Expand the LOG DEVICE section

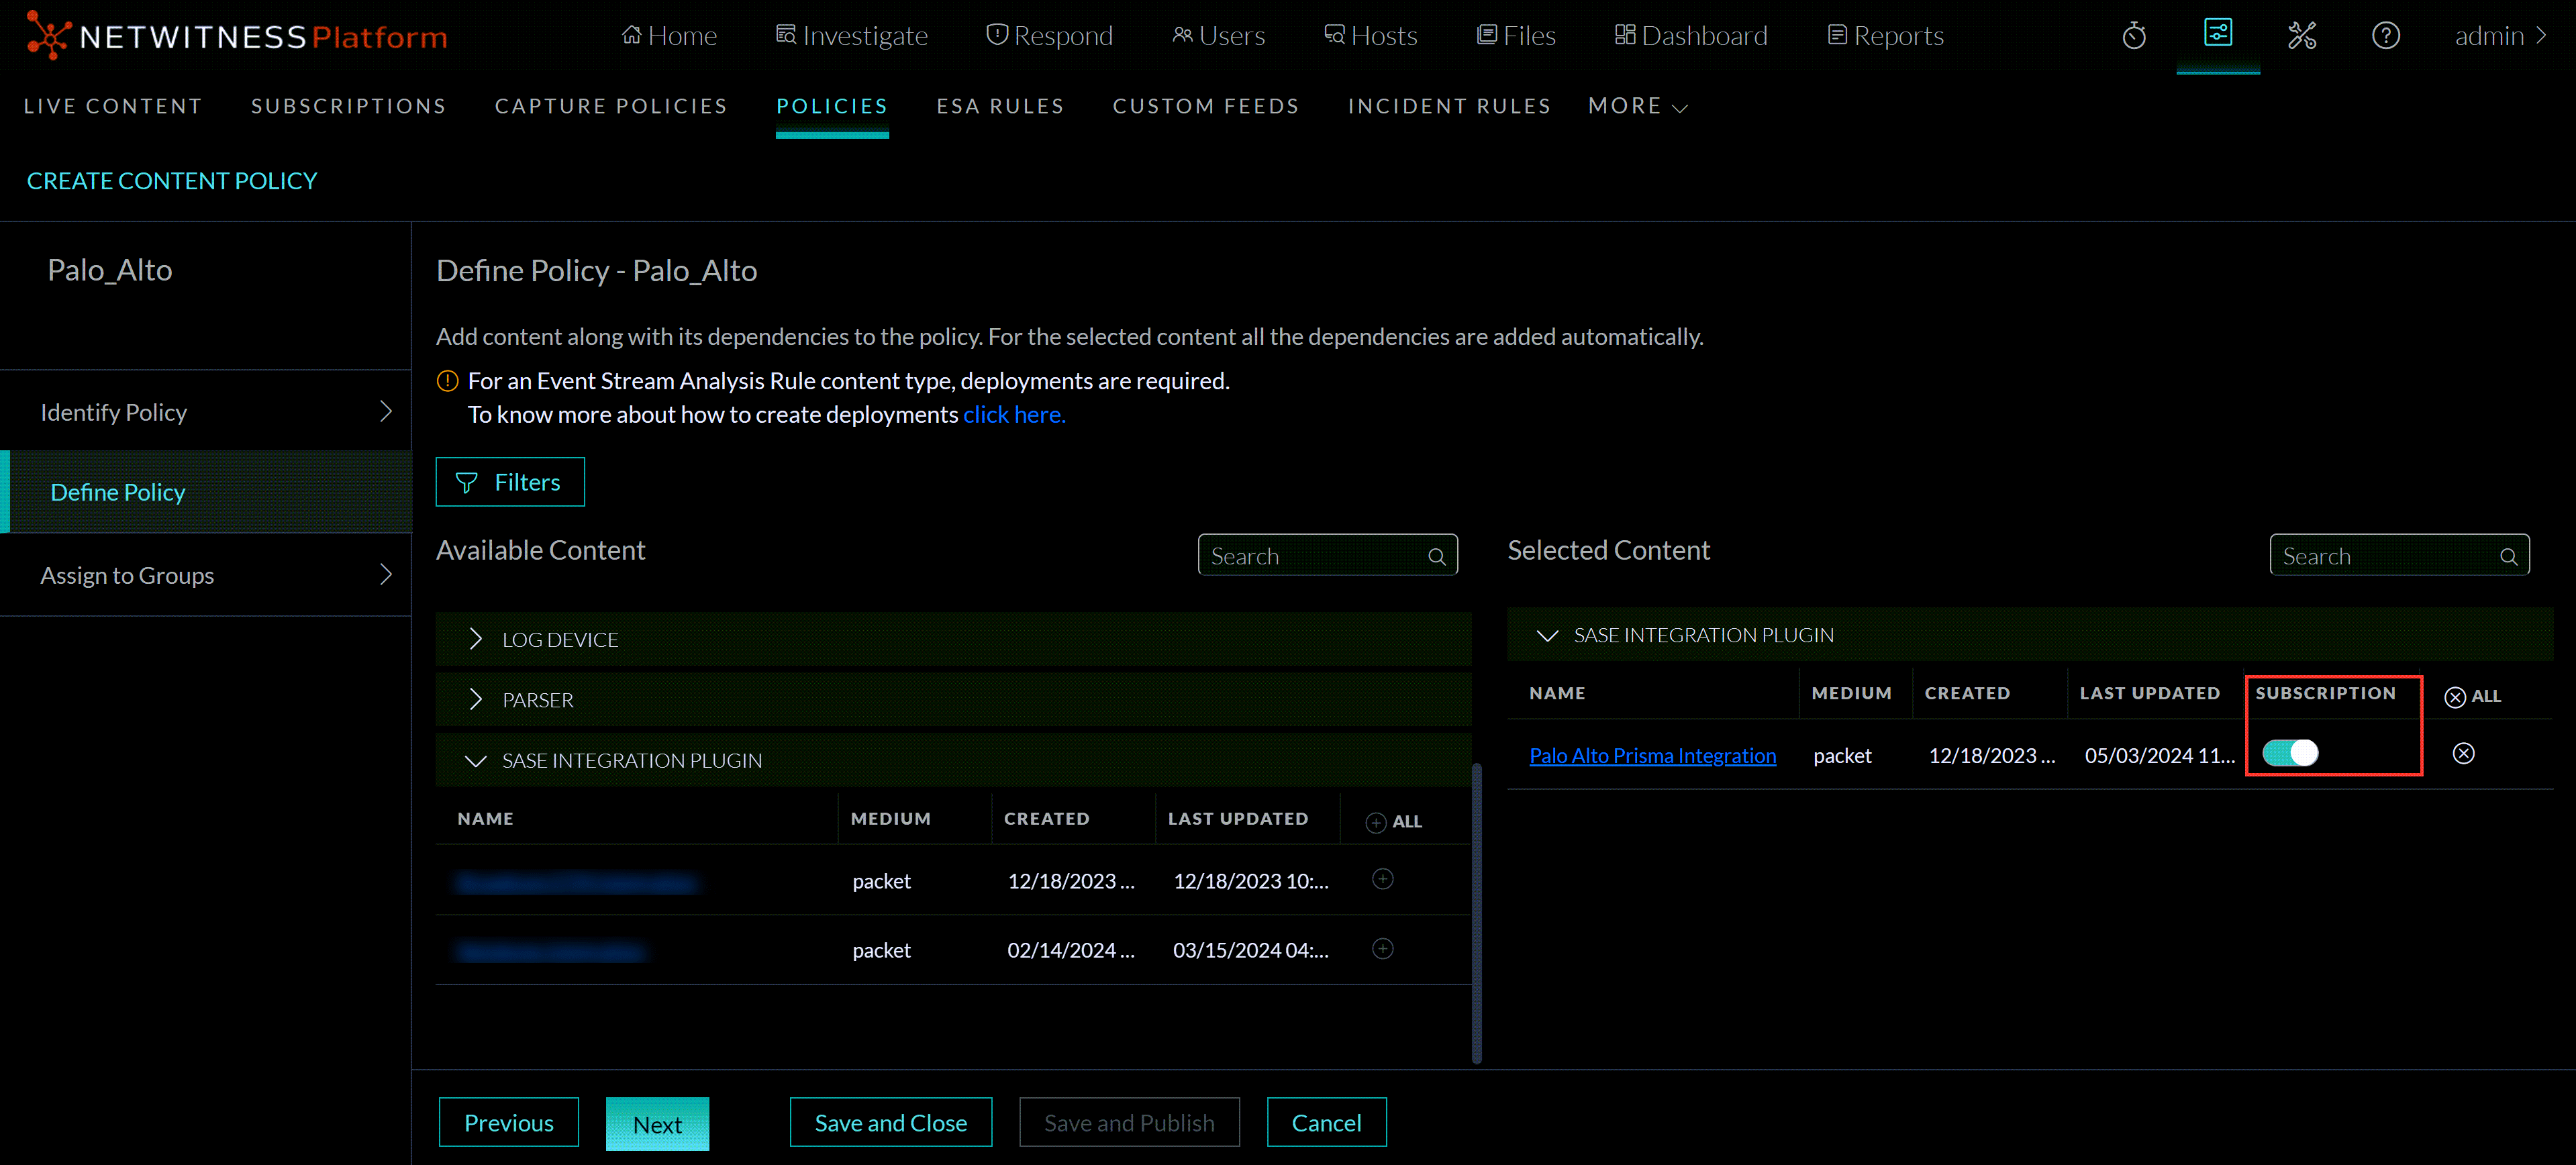[476, 638]
